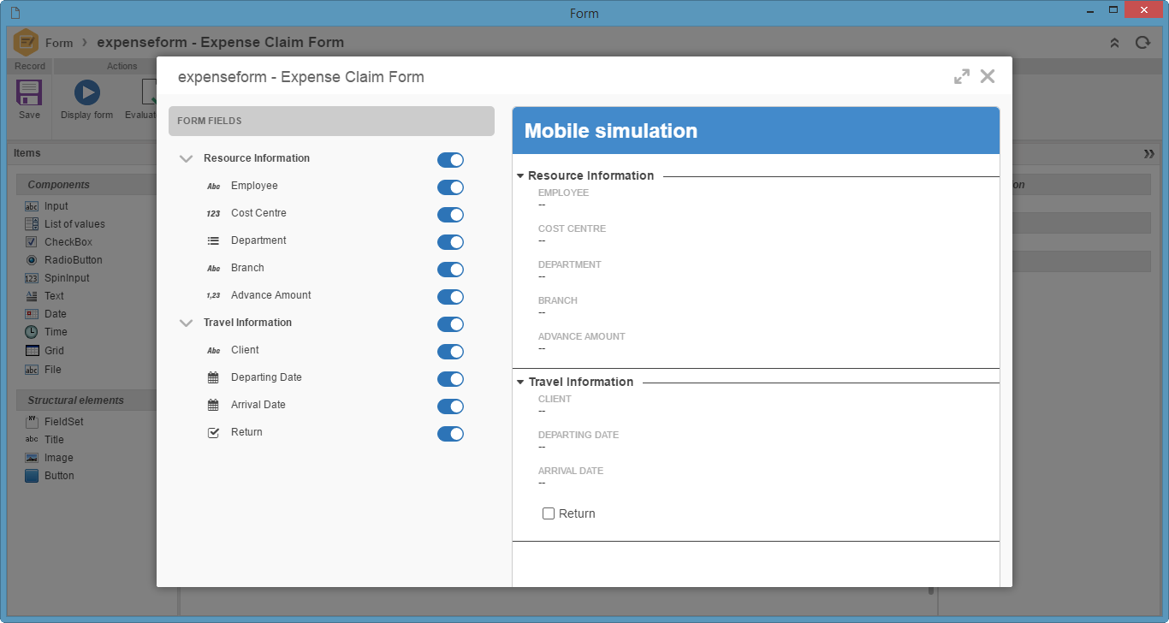The height and width of the screenshot is (623, 1169).
Task: Click the Structural elements section header
Action: pyautogui.click(x=86, y=400)
